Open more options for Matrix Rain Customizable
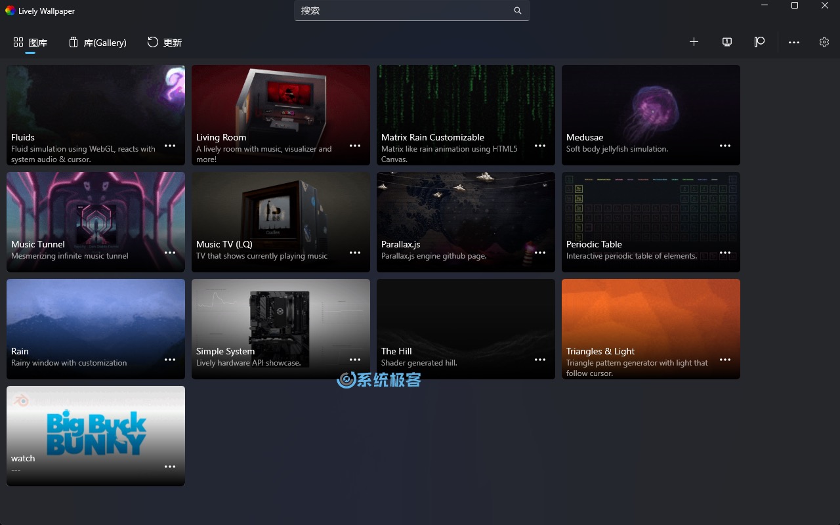 (x=540, y=146)
